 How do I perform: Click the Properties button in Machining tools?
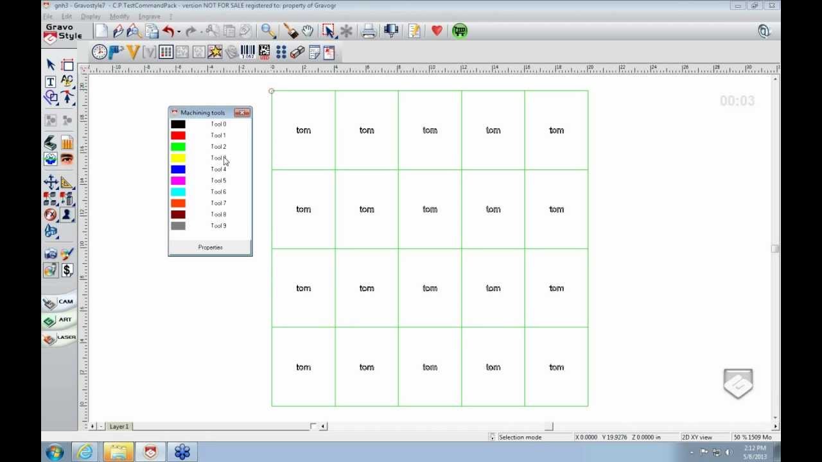click(x=210, y=247)
